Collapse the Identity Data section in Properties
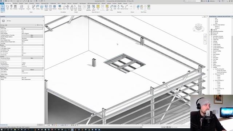The width and height of the screenshot is (233, 131). (43, 68)
